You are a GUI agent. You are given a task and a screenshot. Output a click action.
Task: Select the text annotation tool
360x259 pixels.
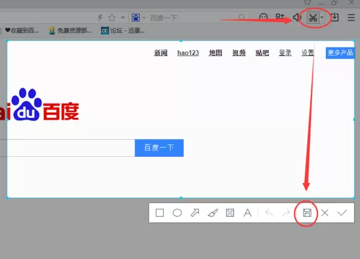pos(247,213)
